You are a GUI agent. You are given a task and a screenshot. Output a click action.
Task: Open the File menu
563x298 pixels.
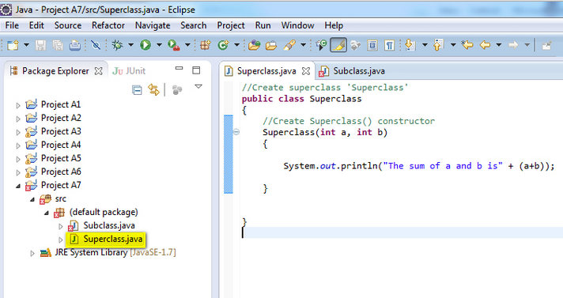(x=12, y=25)
